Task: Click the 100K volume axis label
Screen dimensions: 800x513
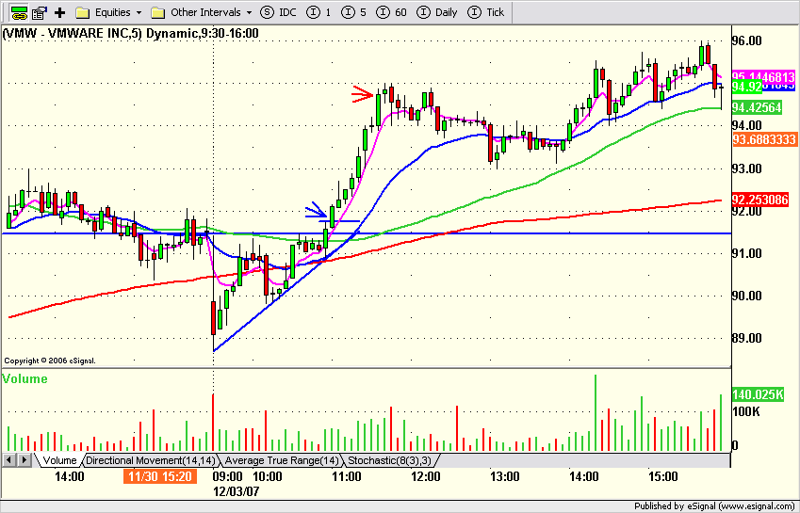Action: 745,411
